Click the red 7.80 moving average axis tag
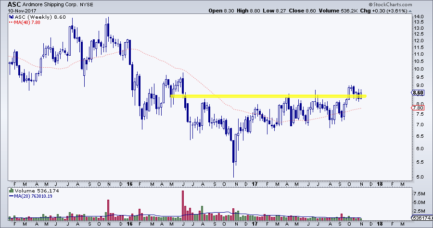 coord(418,108)
